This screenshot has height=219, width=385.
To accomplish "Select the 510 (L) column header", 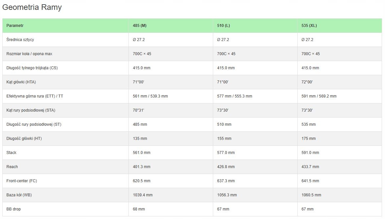I will [x=223, y=26].
